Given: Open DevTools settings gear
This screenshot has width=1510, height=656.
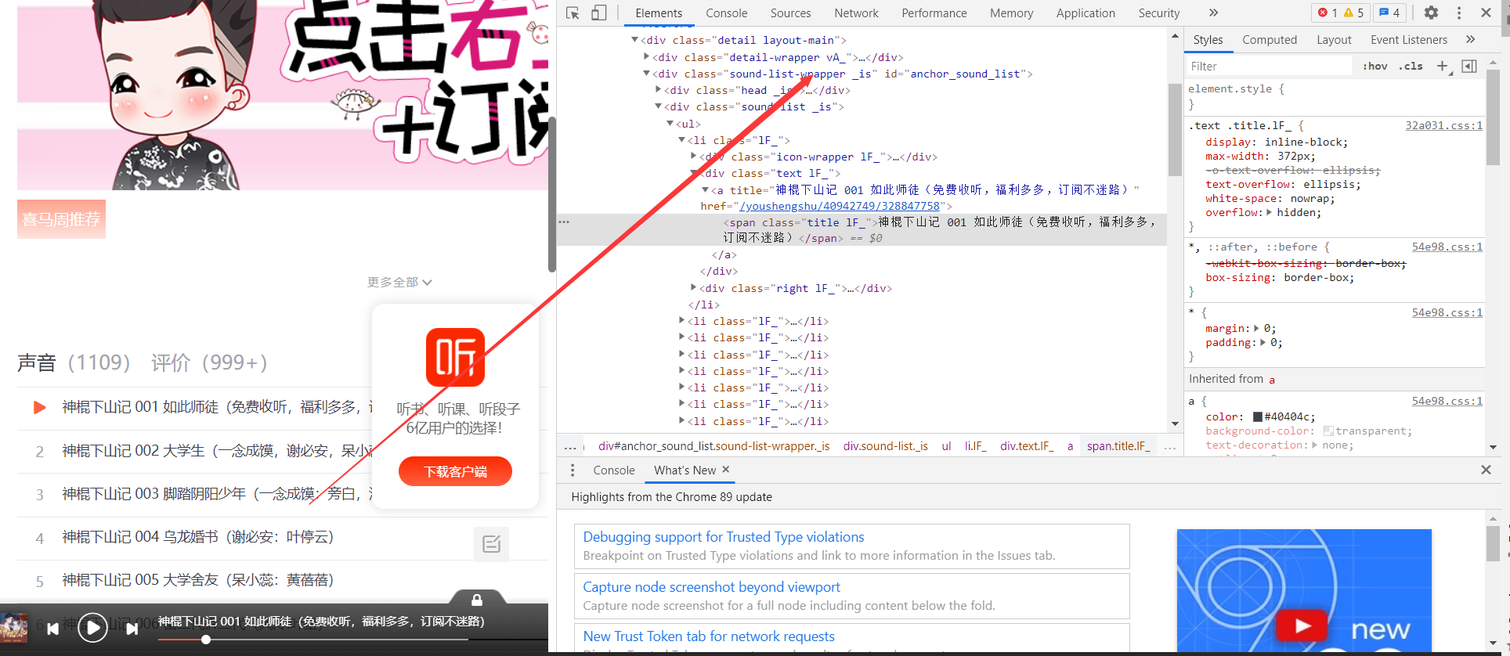Looking at the screenshot, I should [1431, 13].
